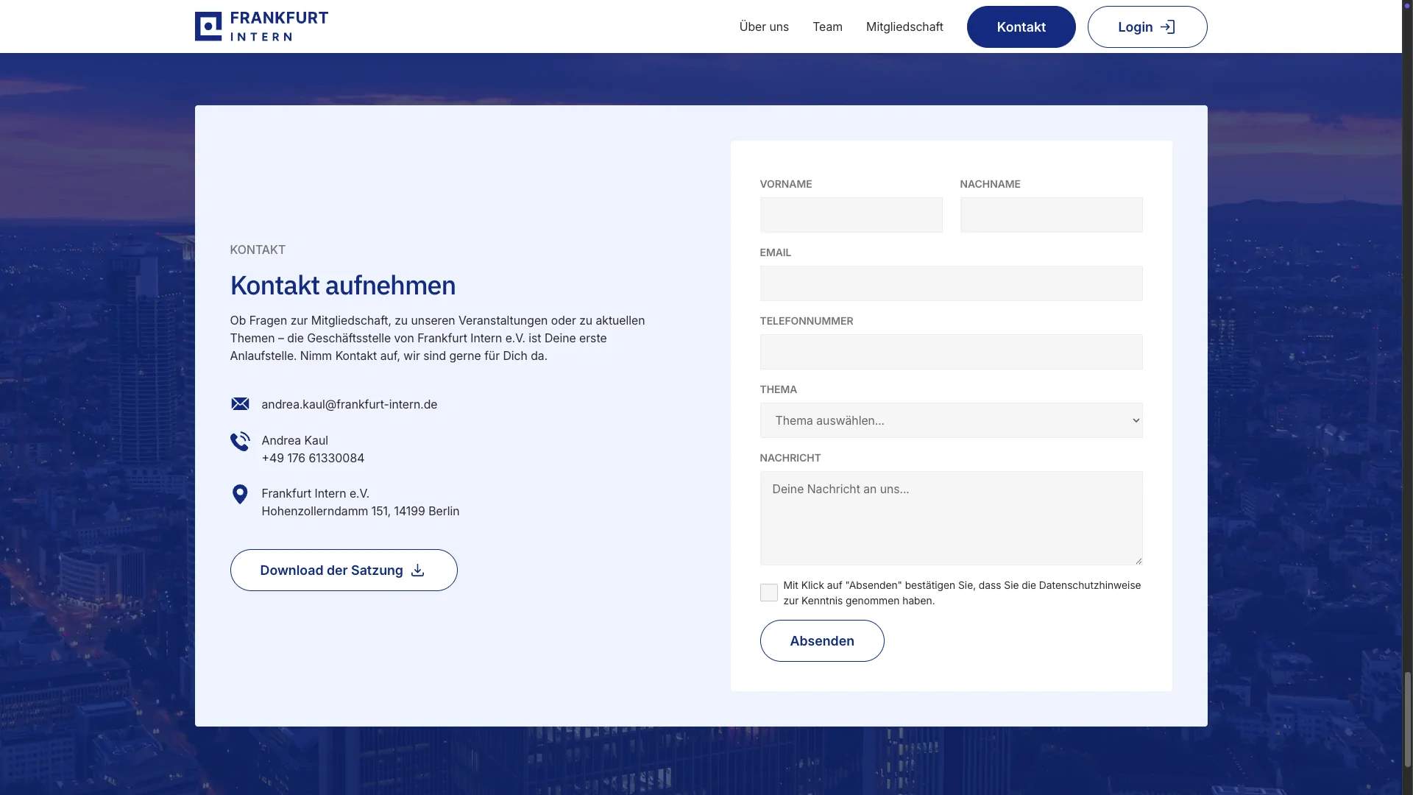Click the page vertical scrollbar thumb
The image size is (1413, 795).
click(1407, 719)
